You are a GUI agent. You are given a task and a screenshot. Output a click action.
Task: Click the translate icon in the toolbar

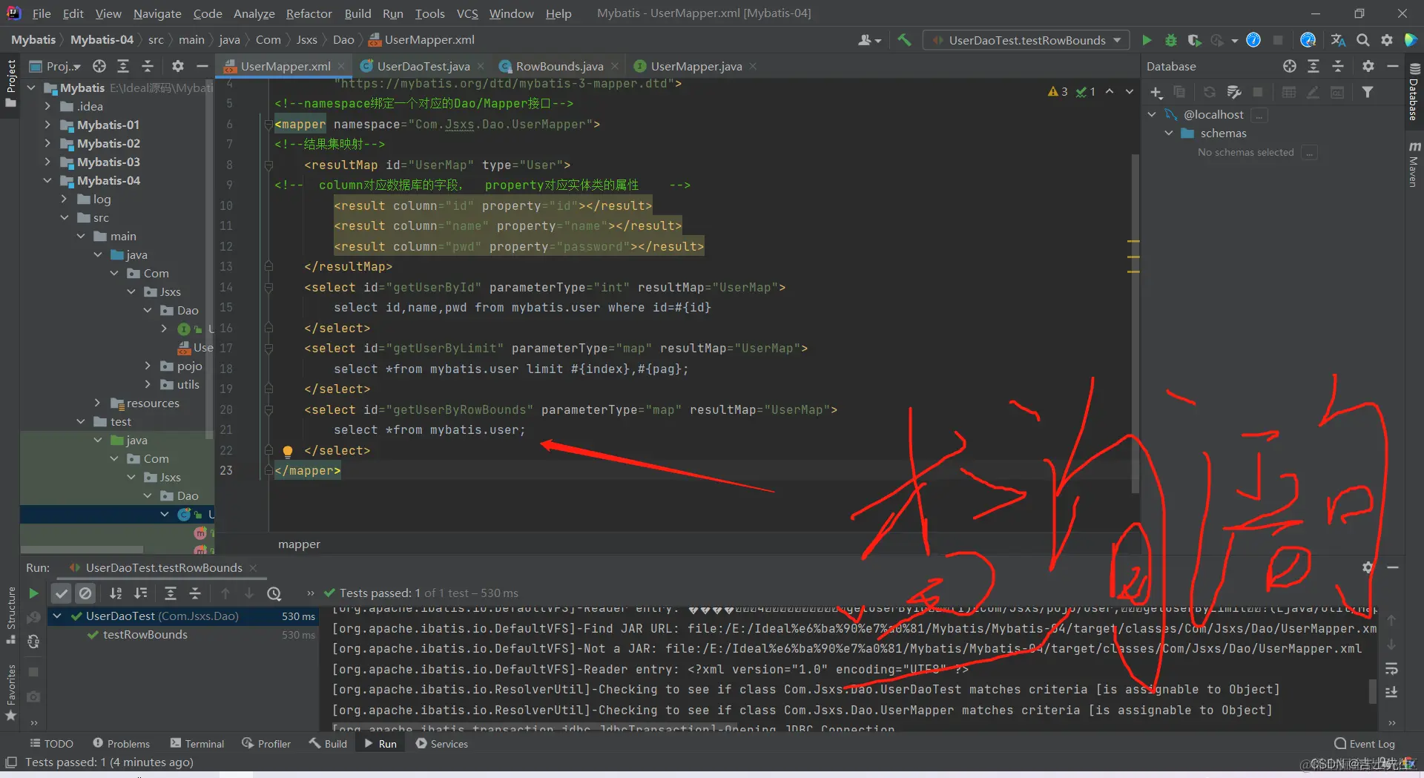[1338, 40]
